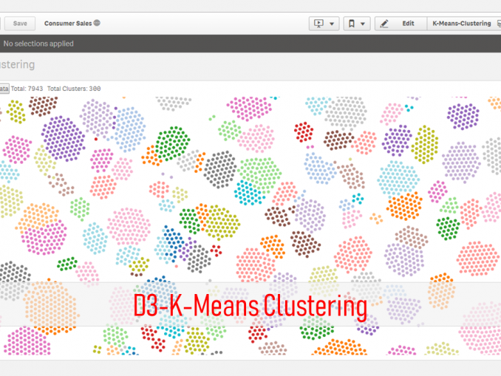501x376 pixels.
Task: Select the dark gray cluster at chart center
Action: pos(219,169)
